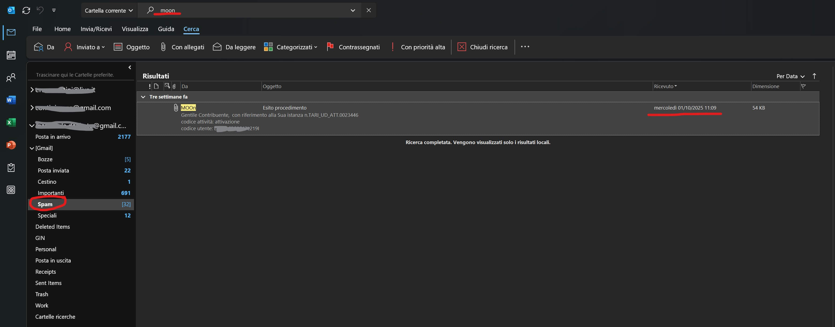Toggle Contrassegnati flagged filter

[353, 47]
